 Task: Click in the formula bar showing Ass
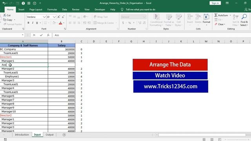[x=152, y=35]
